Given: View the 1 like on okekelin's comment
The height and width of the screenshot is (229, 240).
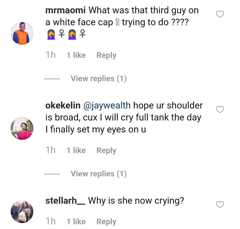Looking at the screenshot, I should [76, 150].
